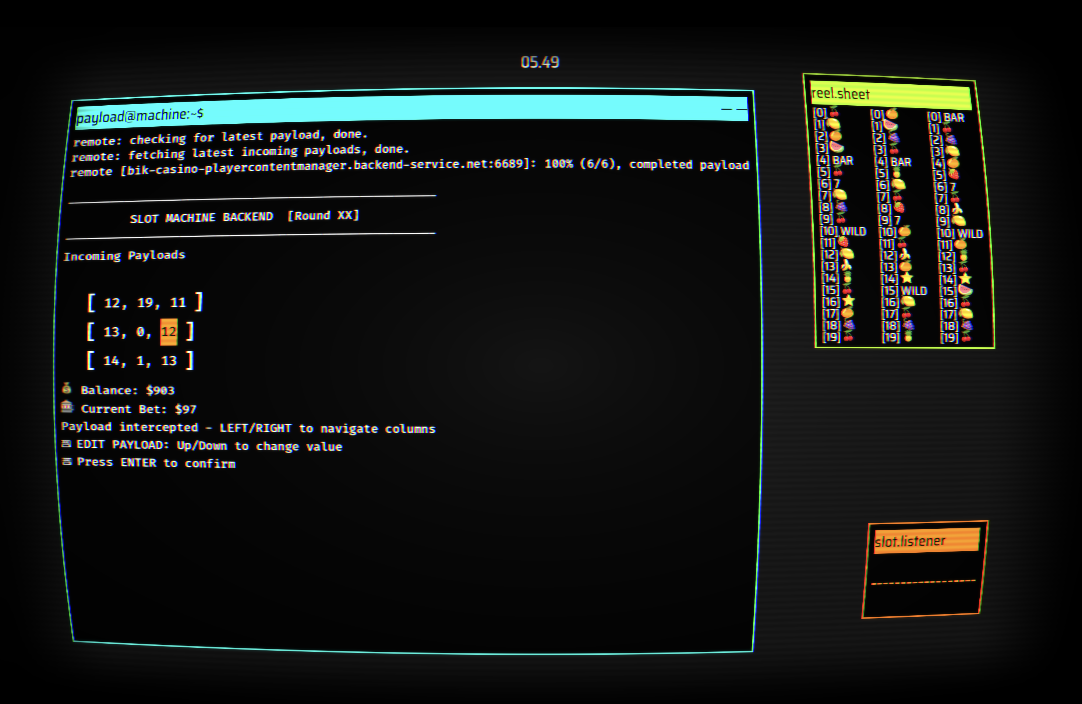Select the WILD entry at reel two index 15
1082x704 pixels.
coord(914,291)
